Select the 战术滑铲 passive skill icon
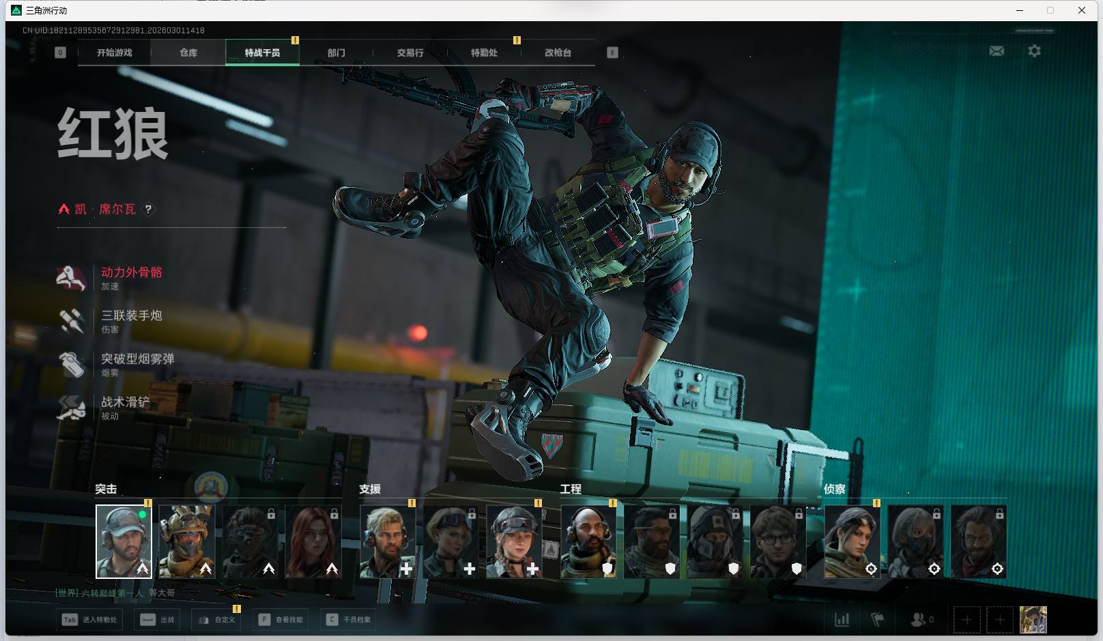1103x641 pixels. click(71, 408)
